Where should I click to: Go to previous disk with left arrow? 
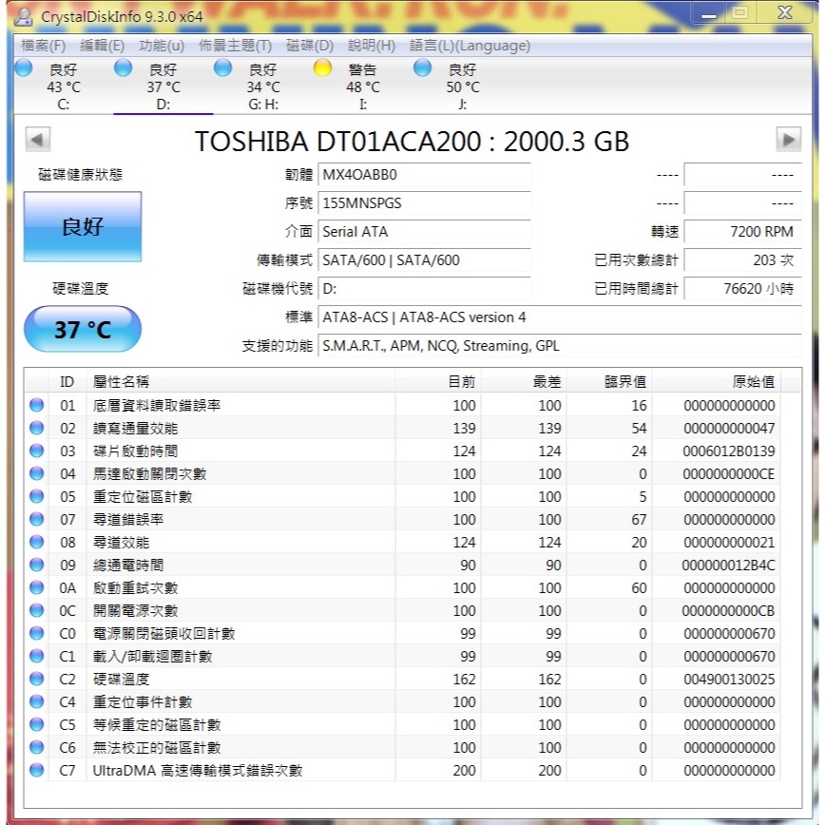tap(38, 140)
